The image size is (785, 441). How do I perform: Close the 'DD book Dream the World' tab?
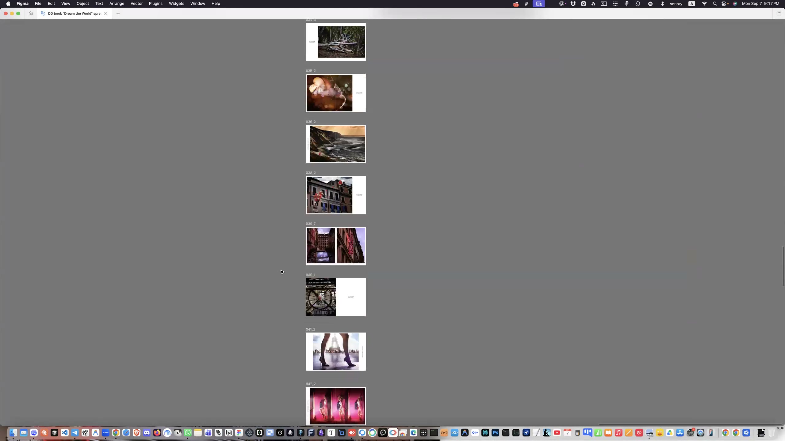point(106,13)
